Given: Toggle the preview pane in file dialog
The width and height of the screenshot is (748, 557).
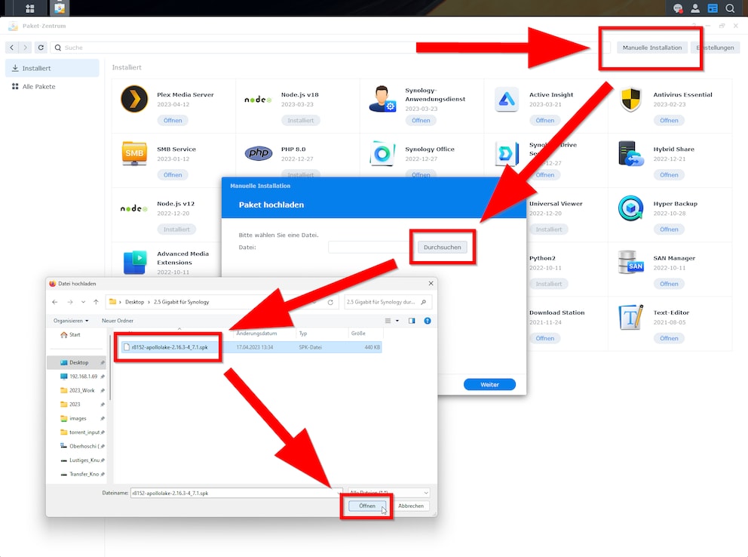Looking at the screenshot, I should [x=412, y=321].
